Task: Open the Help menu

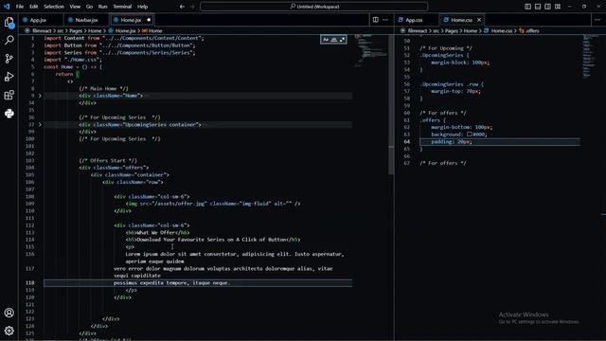Action: [142, 7]
